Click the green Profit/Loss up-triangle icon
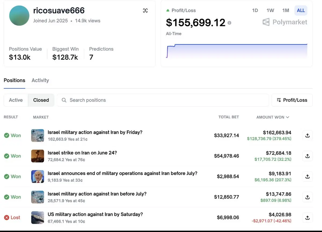 168,10
